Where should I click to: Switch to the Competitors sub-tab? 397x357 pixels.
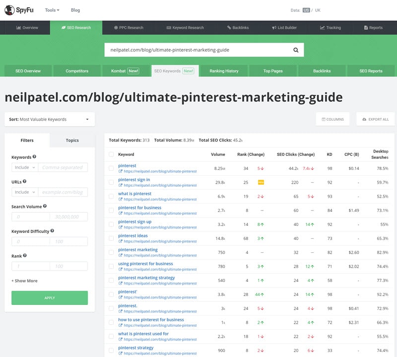pyautogui.click(x=77, y=71)
